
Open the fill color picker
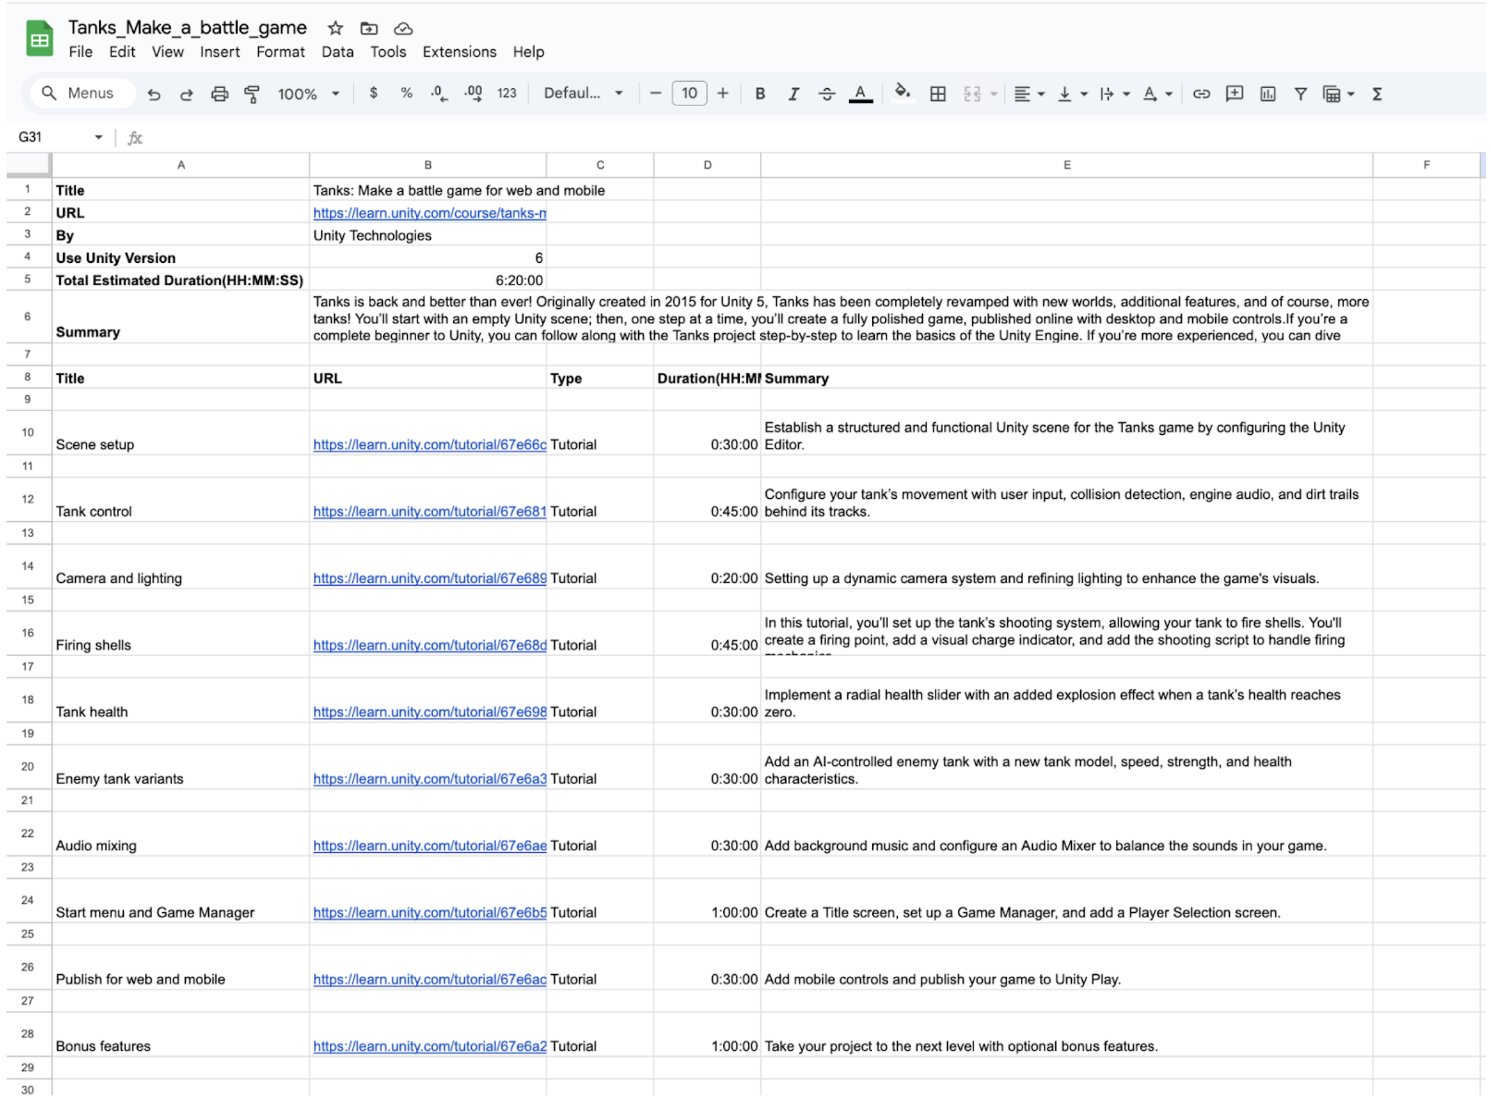[902, 93]
